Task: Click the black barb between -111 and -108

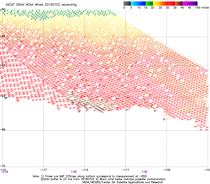Action: coord(156,111)
